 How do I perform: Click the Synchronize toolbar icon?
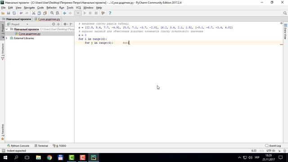click(14, 13)
